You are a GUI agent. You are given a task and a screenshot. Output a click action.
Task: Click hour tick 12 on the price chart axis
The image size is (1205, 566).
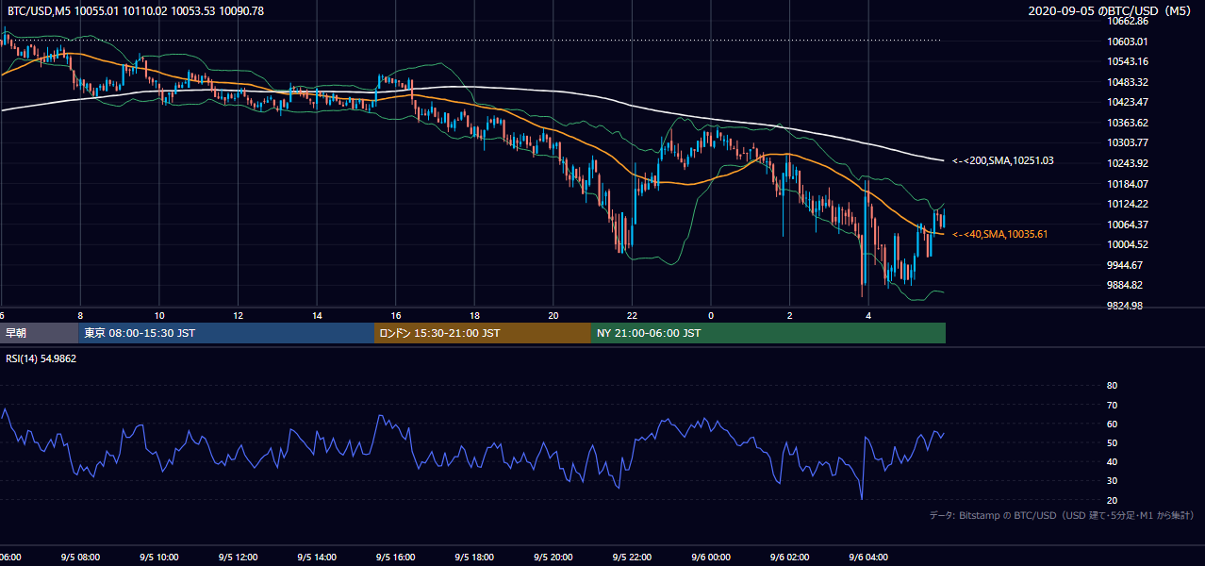tap(238, 315)
